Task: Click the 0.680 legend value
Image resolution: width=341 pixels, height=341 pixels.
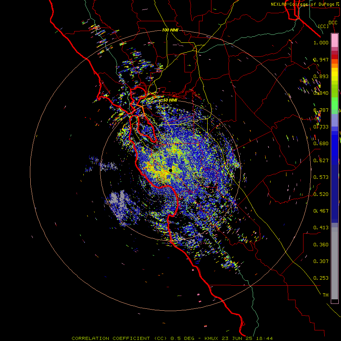Action: (321, 144)
